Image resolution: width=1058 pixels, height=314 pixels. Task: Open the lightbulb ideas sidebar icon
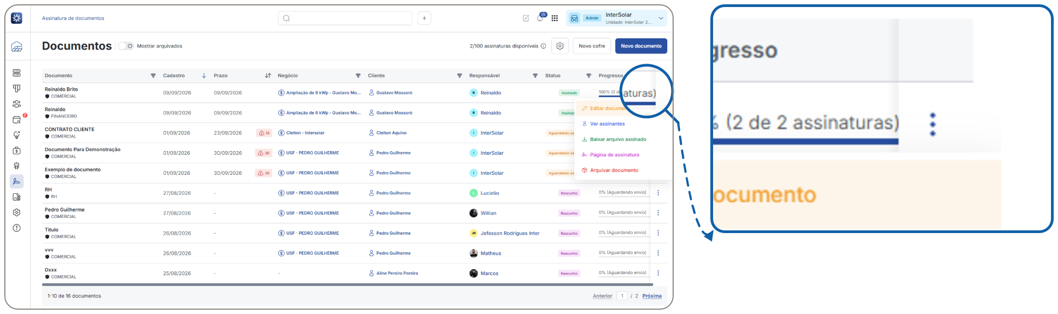point(17,135)
